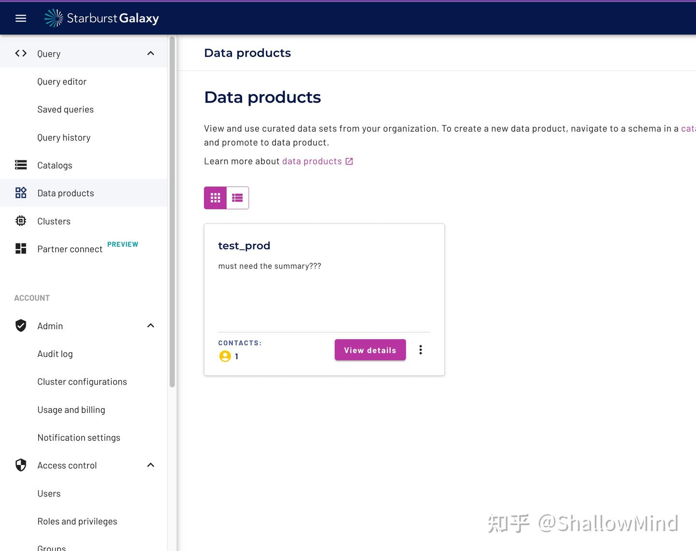
Task: Collapse the Admin section chevron
Action: tap(151, 326)
